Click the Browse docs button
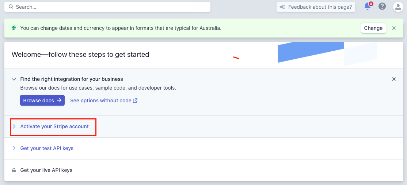407x185 pixels. [42, 101]
